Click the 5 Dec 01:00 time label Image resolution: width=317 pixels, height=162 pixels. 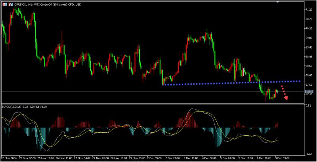click(x=227, y=158)
